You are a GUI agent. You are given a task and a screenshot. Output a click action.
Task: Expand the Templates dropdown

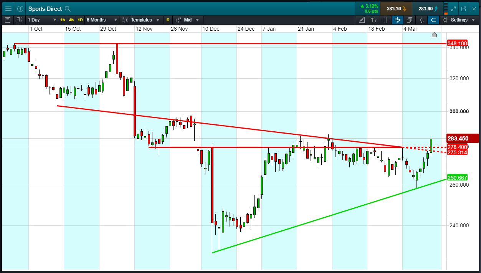pyautogui.click(x=159, y=20)
